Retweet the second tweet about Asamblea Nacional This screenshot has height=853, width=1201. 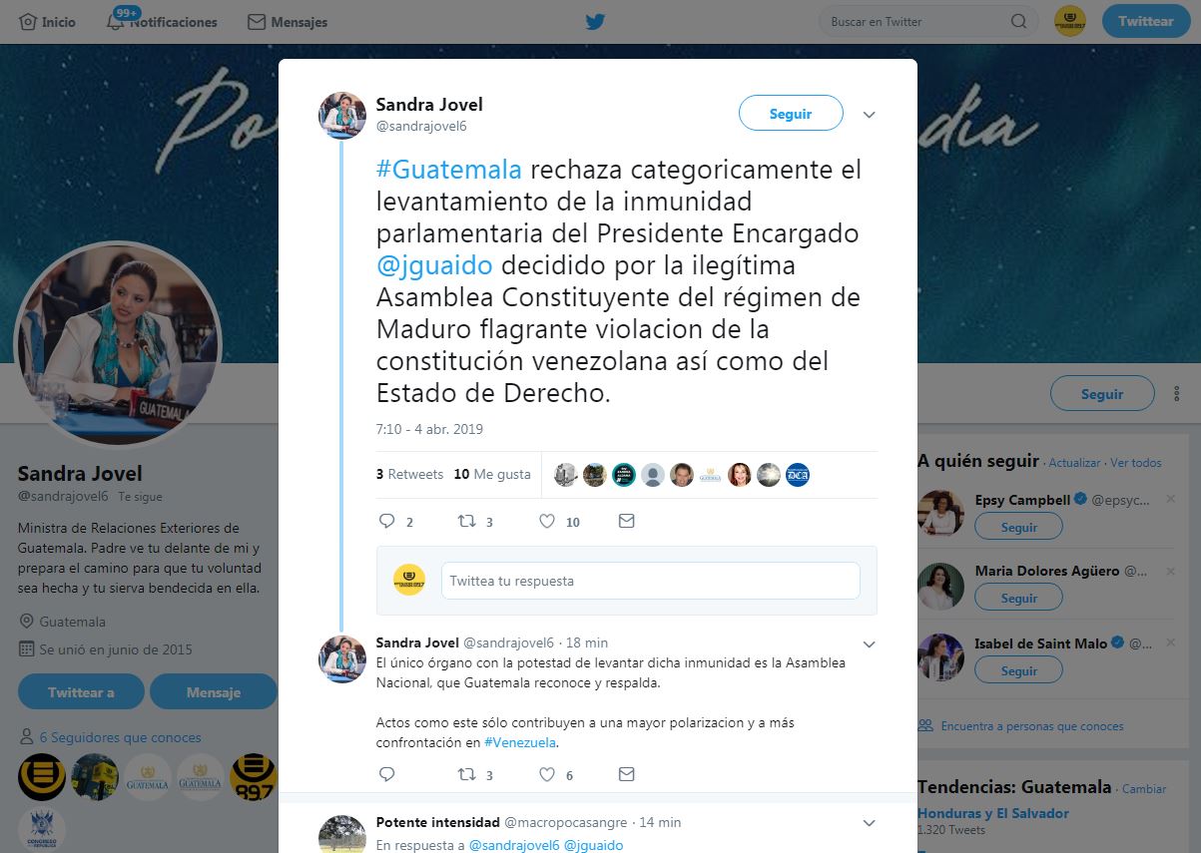pyautogui.click(x=466, y=774)
